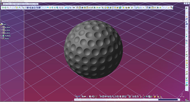
Task: Click the Zoom In magnifier icon
Action: (x=110, y=96)
